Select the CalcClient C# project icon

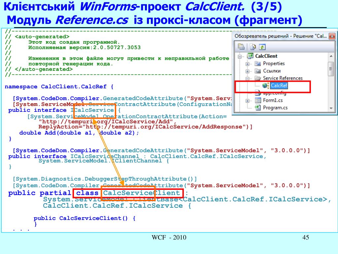click(250, 56)
